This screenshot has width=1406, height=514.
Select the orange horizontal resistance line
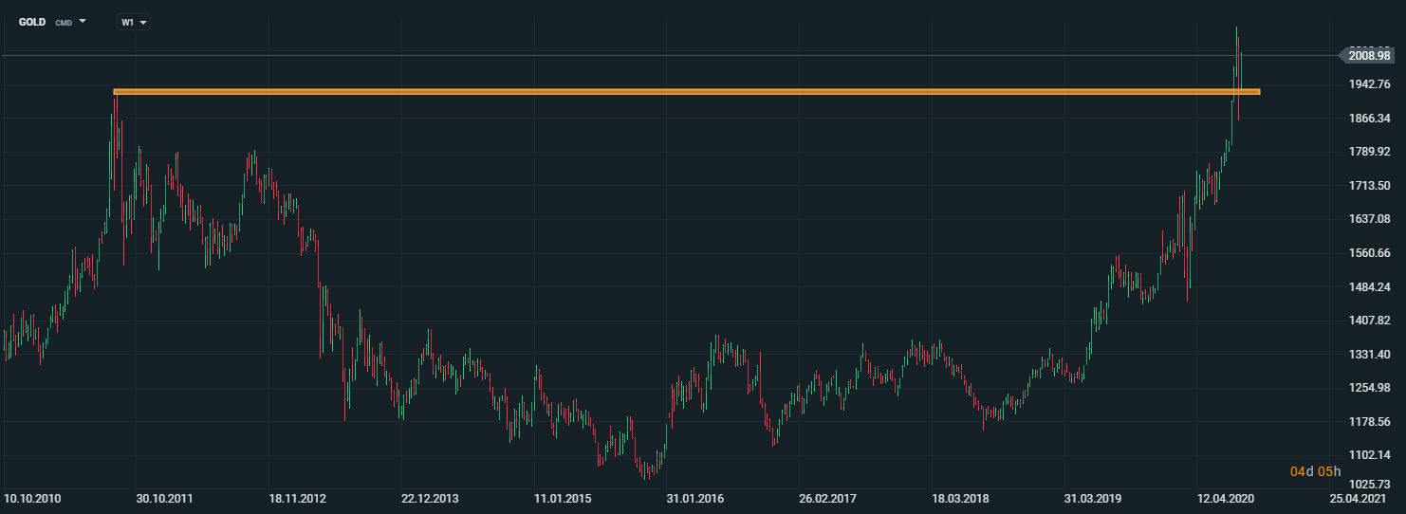pyautogui.click(x=686, y=92)
